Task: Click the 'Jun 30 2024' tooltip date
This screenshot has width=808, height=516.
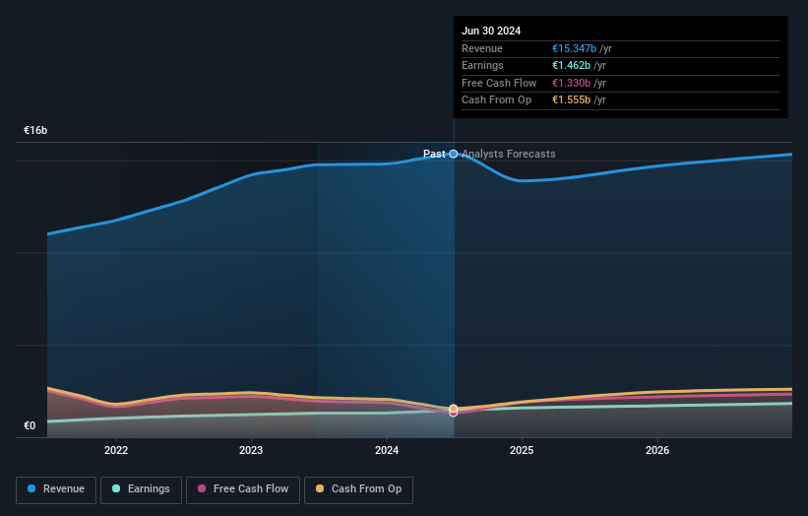Action: [x=491, y=31]
